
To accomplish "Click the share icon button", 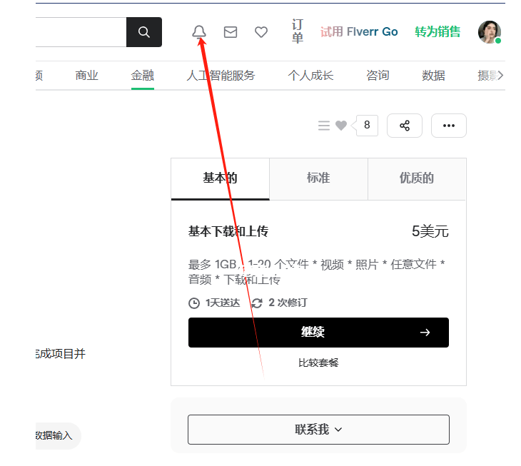I will (x=405, y=126).
